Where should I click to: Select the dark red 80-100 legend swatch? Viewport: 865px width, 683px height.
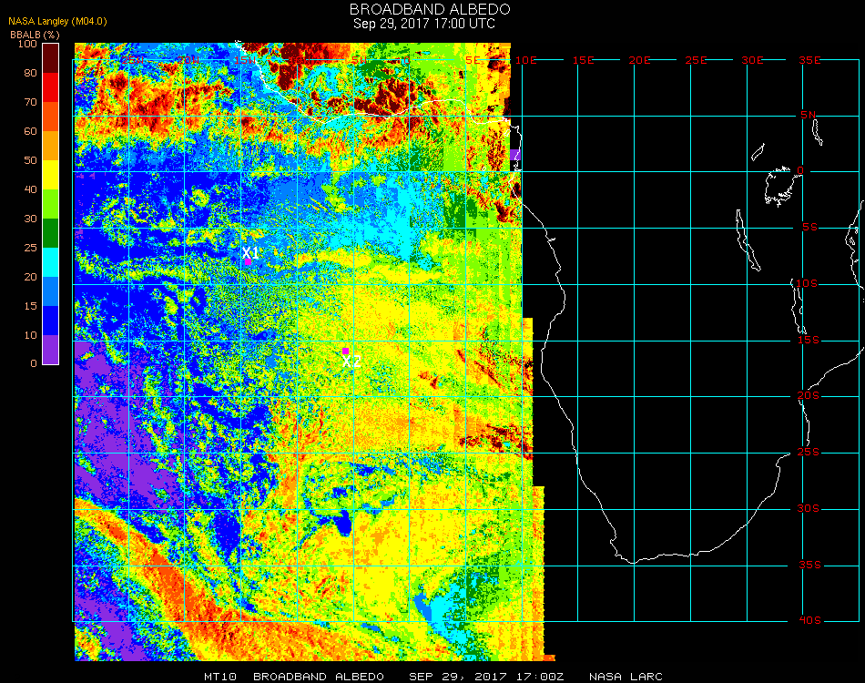(51, 58)
